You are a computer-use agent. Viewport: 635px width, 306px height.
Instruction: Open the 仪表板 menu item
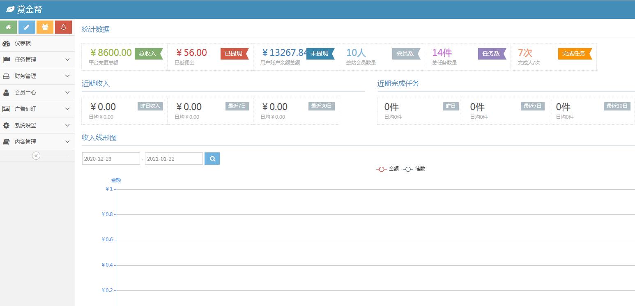click(x=37, y=43)
